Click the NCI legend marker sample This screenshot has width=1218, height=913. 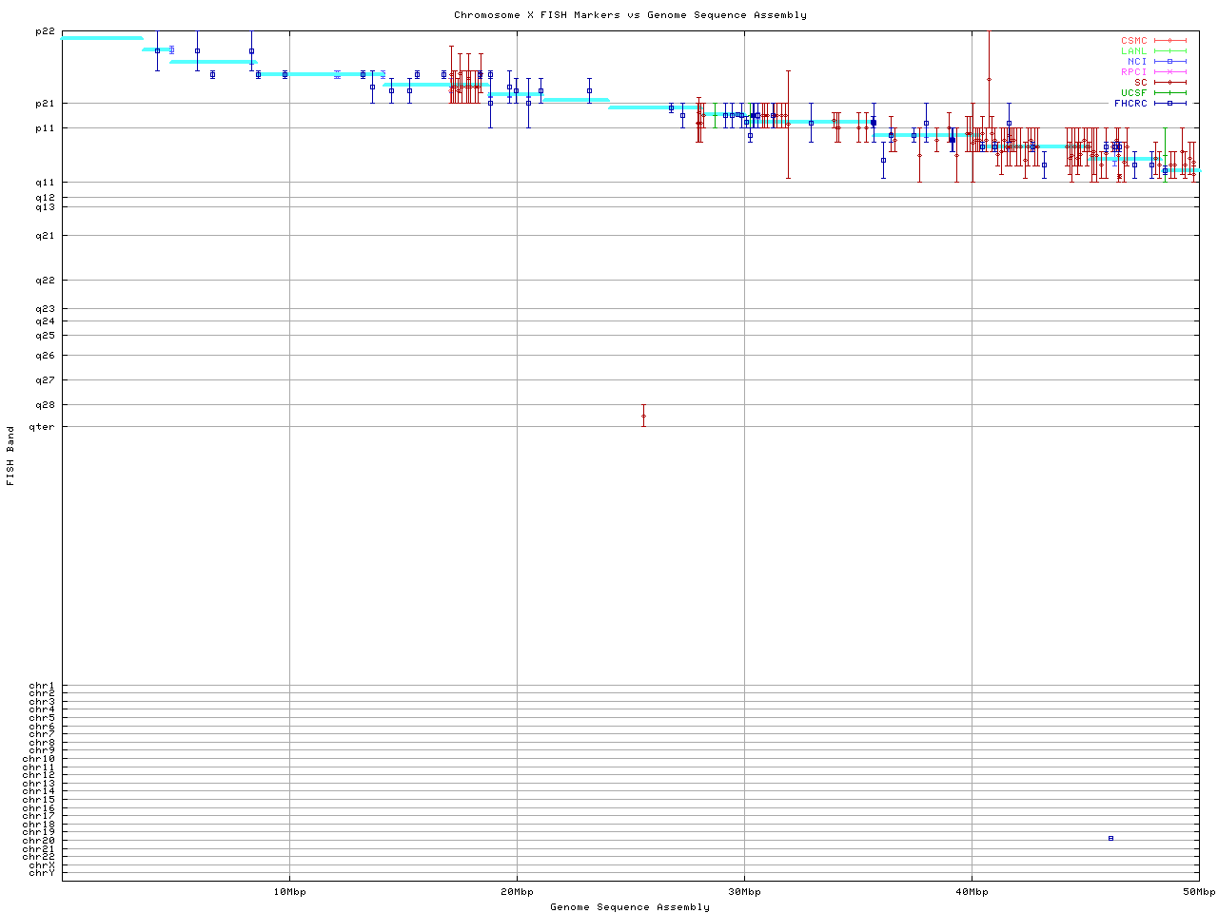point(1169,62)
